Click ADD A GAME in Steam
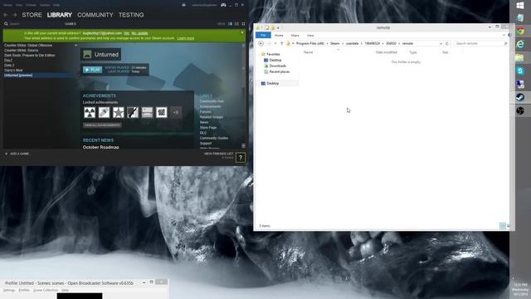 17,154
